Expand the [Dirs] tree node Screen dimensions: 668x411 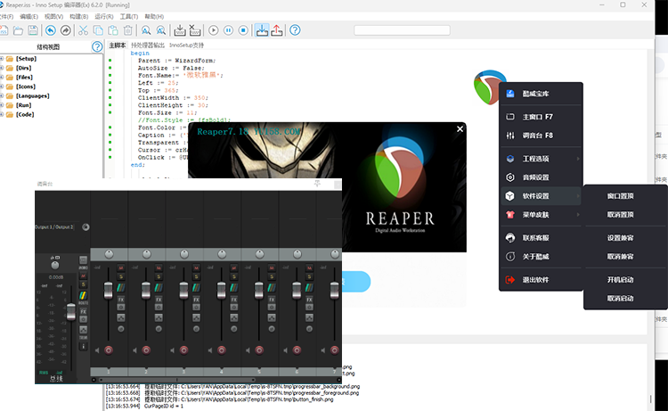pyautogui.click(x=2, y=69)
